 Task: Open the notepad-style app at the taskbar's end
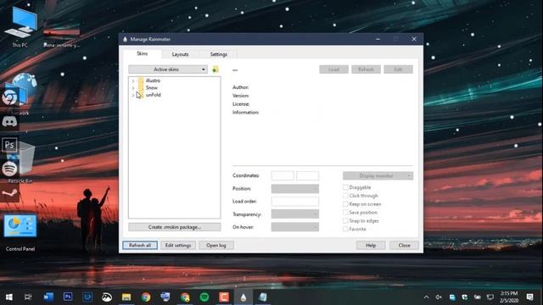click(x=263, y=297)
